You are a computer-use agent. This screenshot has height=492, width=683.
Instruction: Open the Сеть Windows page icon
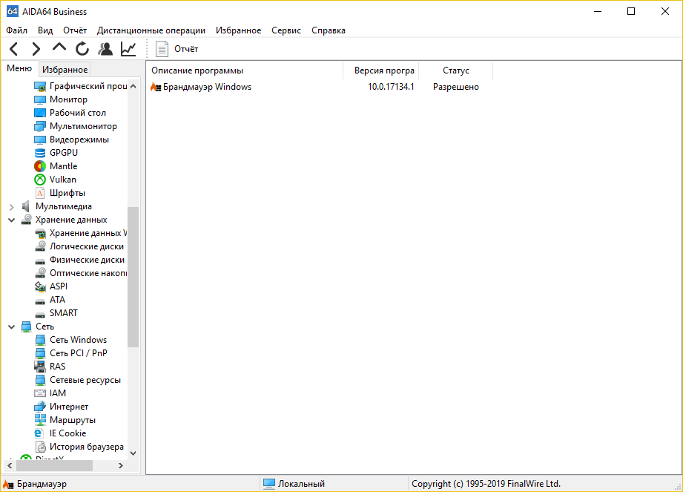tap(40, 340)
